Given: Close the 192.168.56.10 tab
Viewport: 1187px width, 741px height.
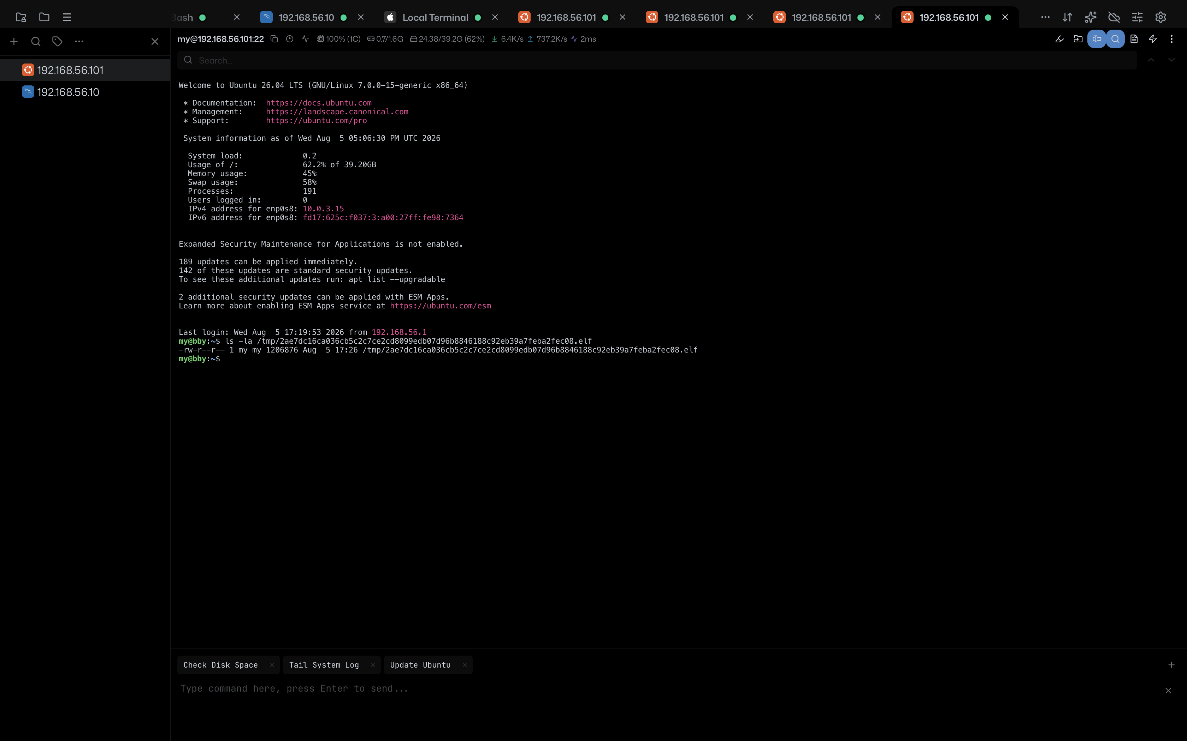Looking at the screenshot, I should pyautogui.click(x=361, y=17).
